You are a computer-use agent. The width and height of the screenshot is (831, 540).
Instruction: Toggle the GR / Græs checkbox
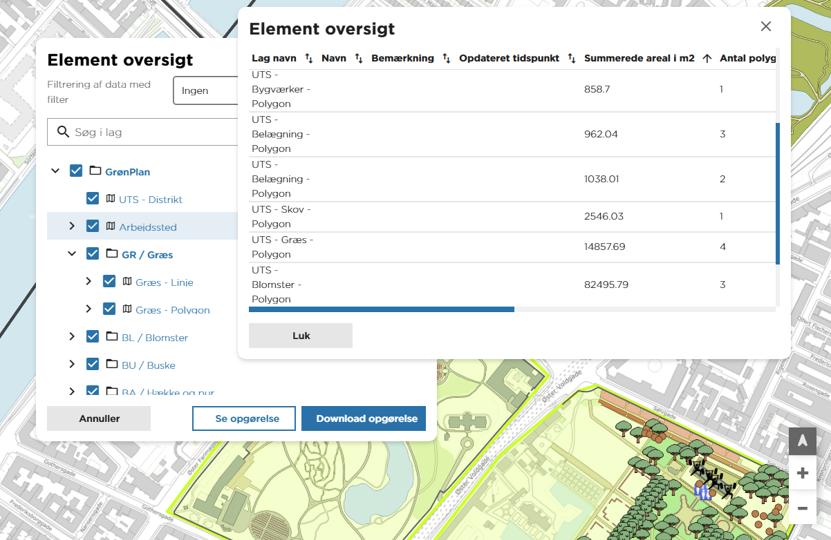(x=93, y=254)
